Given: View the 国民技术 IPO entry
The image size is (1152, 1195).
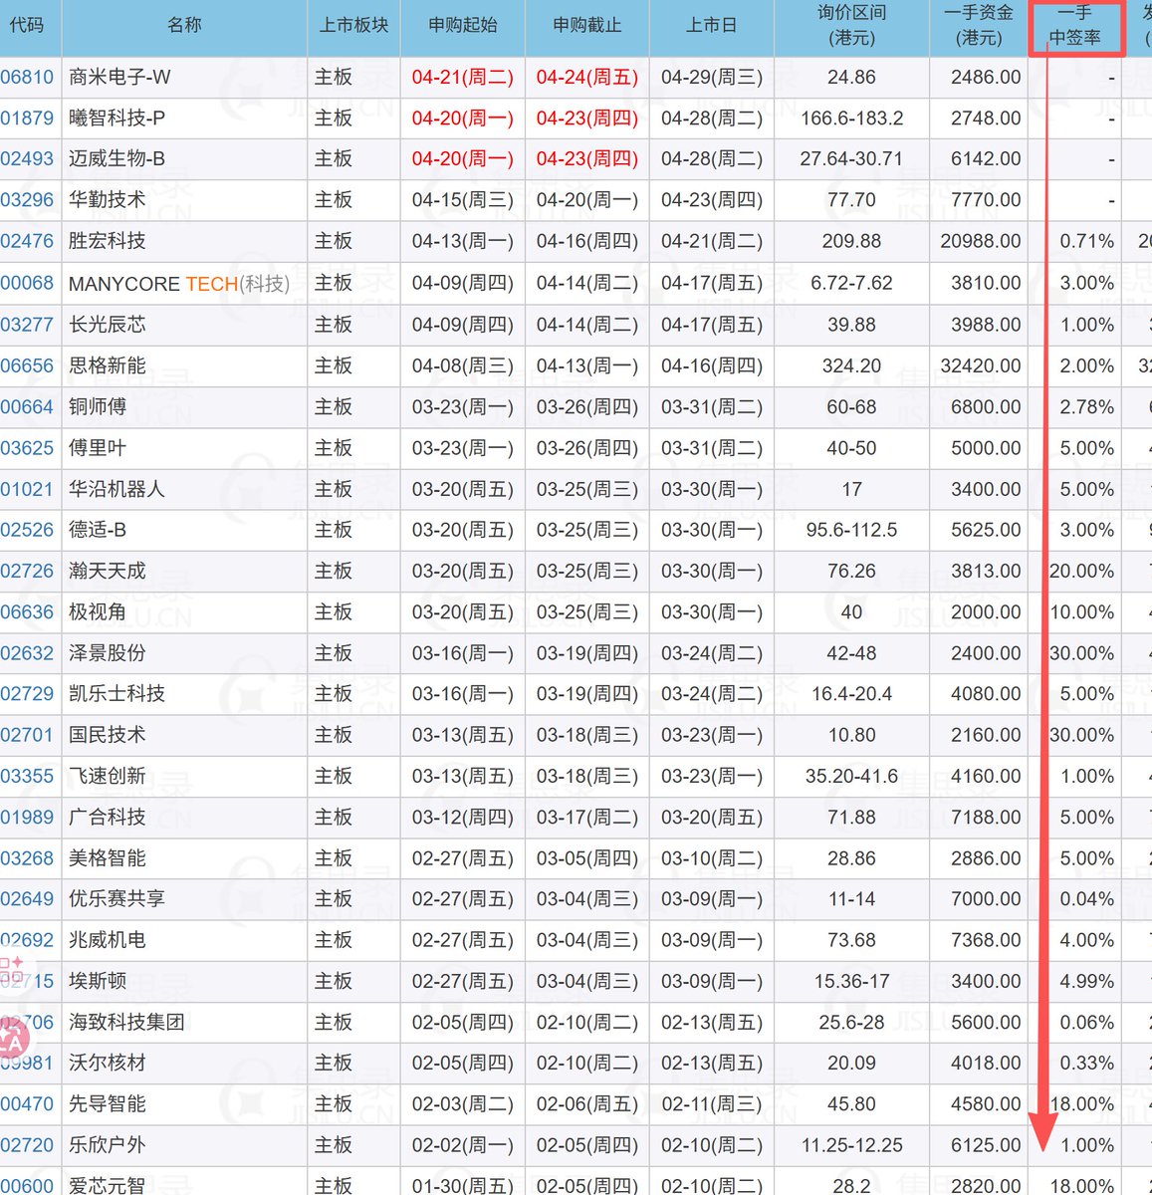Looking at the screenshot, I should tap(106, 735).
